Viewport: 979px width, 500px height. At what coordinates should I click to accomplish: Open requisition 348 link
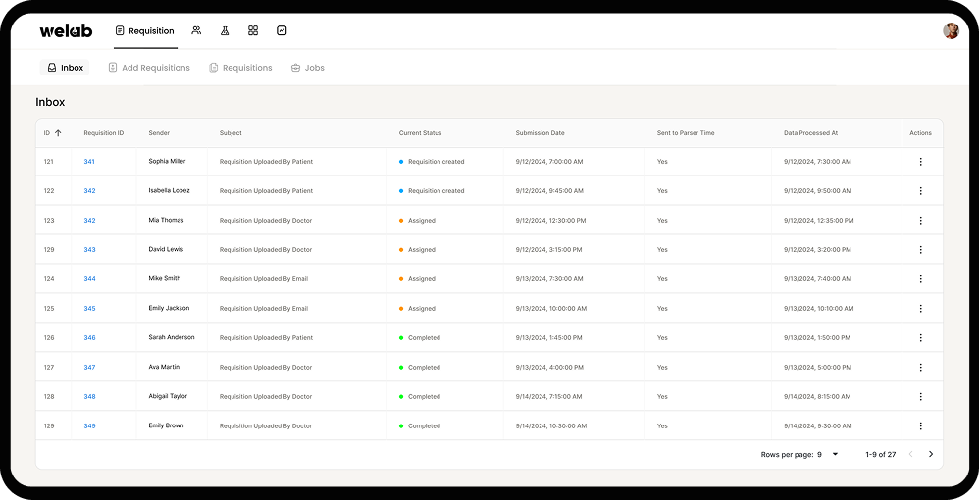click(90, 396)
